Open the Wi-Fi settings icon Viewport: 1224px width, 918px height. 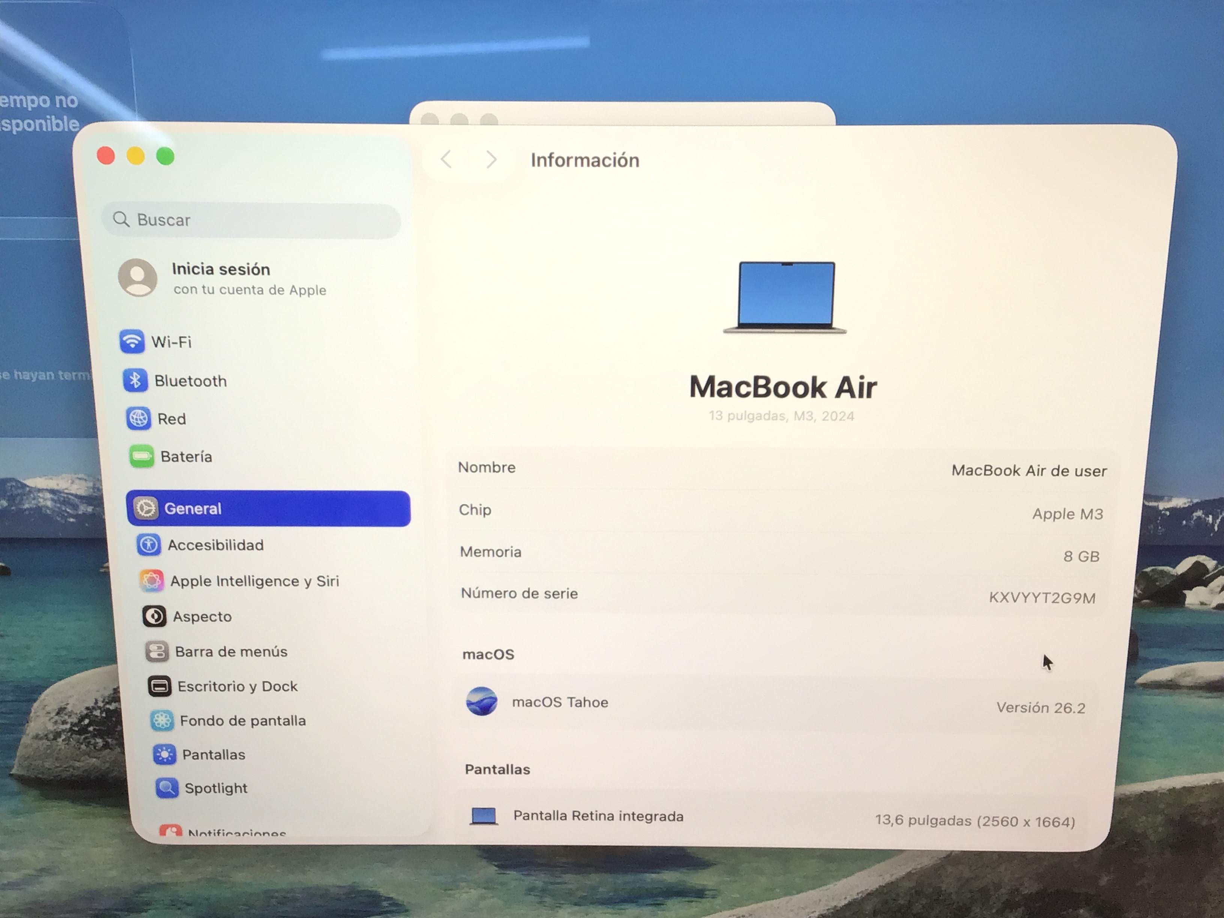click(x=132, y=341)
